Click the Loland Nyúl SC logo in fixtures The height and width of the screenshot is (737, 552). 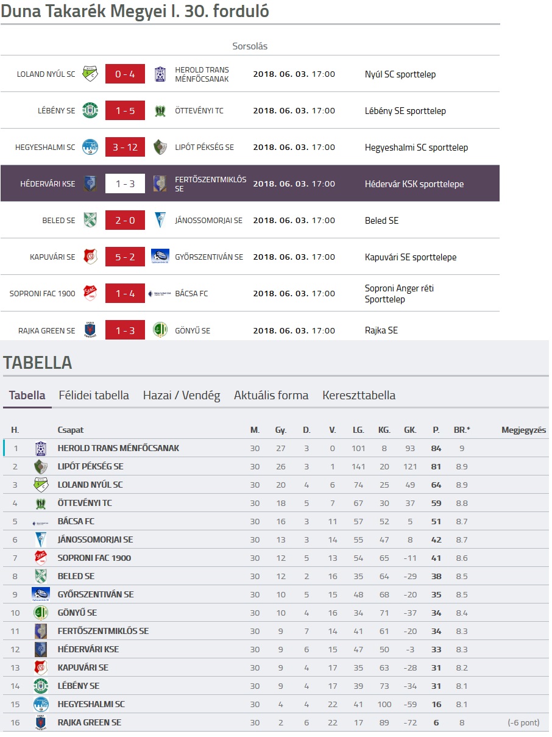(x=90, y=74)
